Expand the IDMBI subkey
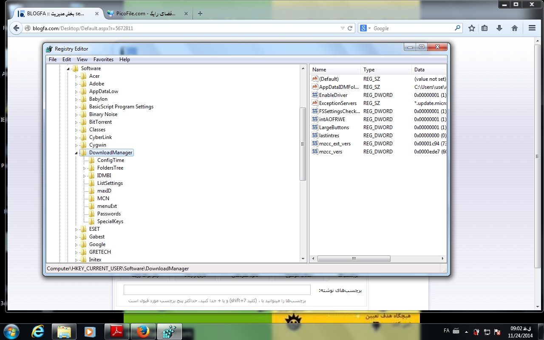This screenshot has height=340, width=544. pos(85,176)
